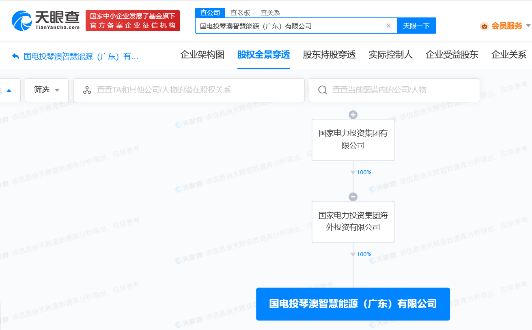532x330 pixels.
Task: Collapse 国家电力投资集团海外投资有限公司 using the minus icon
Action: [353, 196]
